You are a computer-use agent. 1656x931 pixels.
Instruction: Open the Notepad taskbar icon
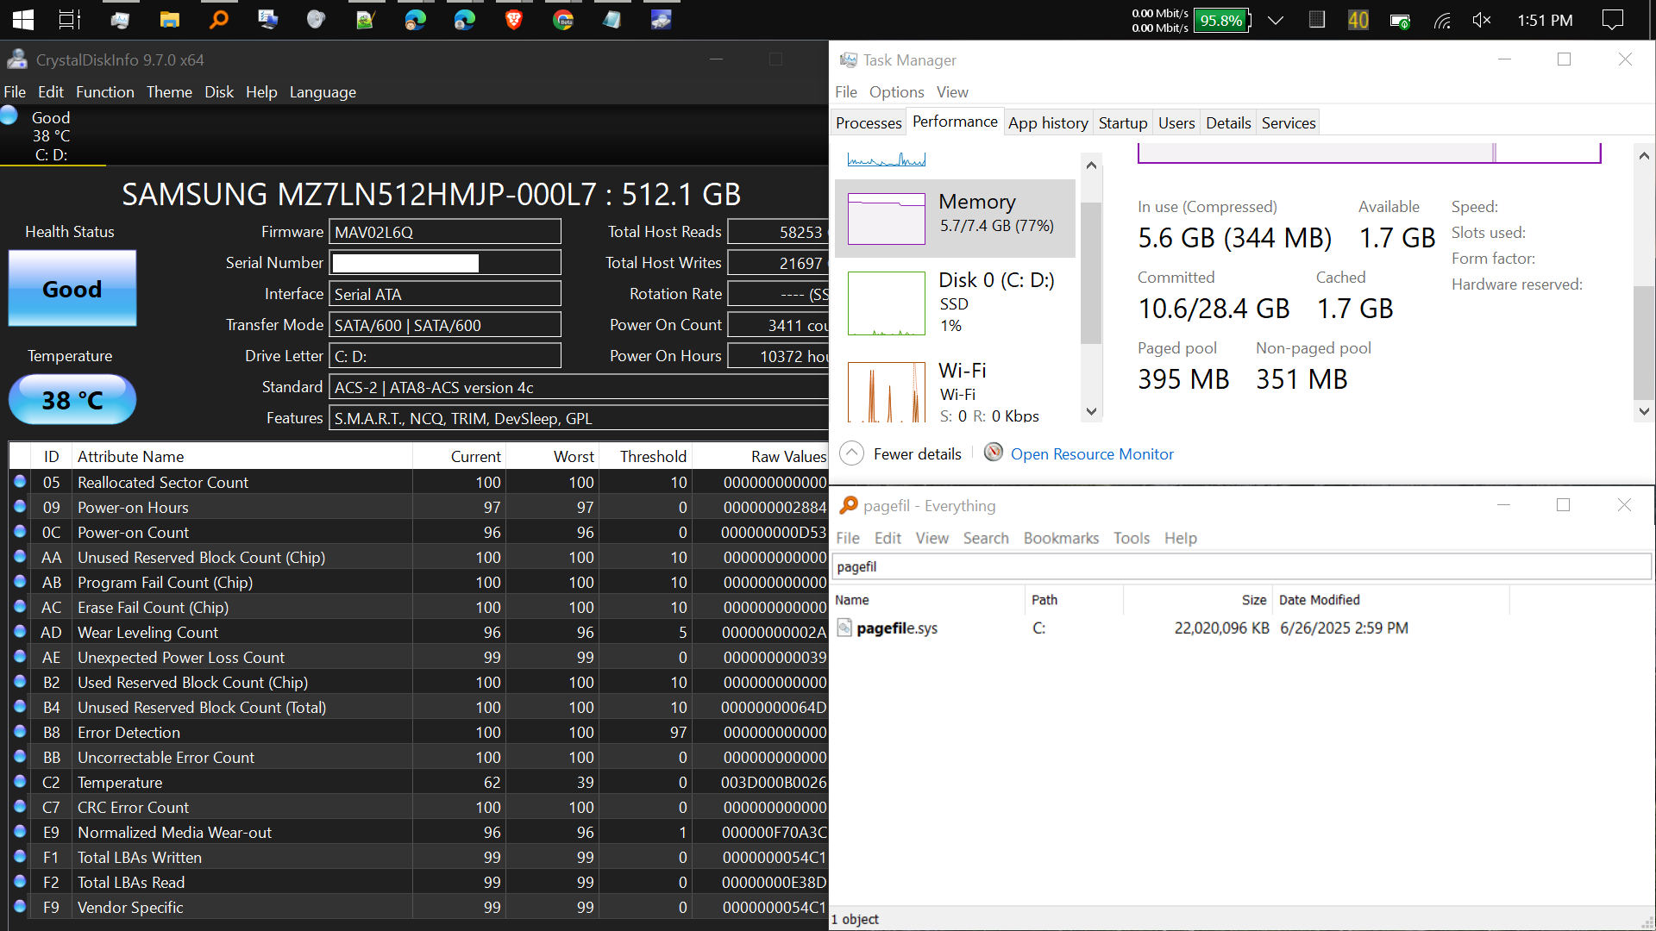pos(612,20)
